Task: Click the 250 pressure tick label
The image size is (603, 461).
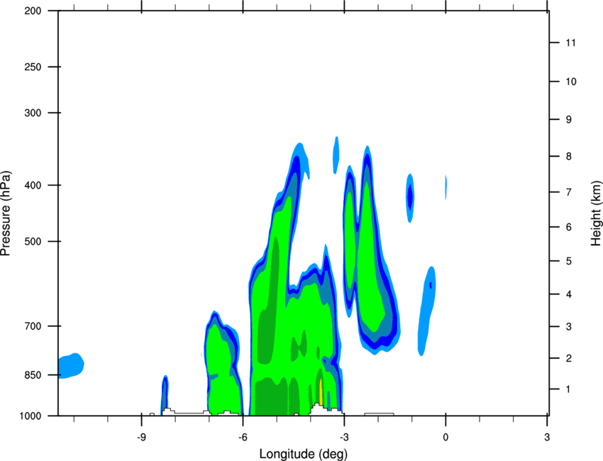Action: (x=33, y=67)
